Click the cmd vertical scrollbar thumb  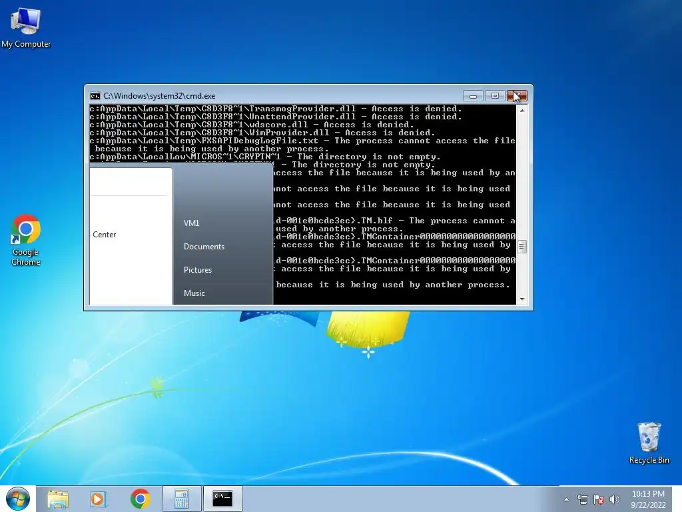tap(522, 247)
